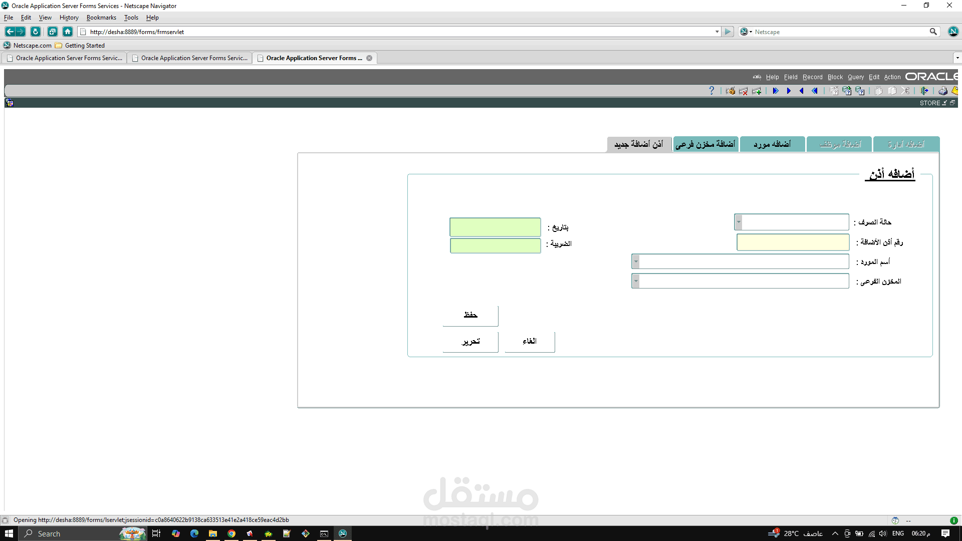This screenshot has height=541, width=962.
Task: Click the رقم أذن الأضافة yellow input field
Action: (x=793, y=242)
